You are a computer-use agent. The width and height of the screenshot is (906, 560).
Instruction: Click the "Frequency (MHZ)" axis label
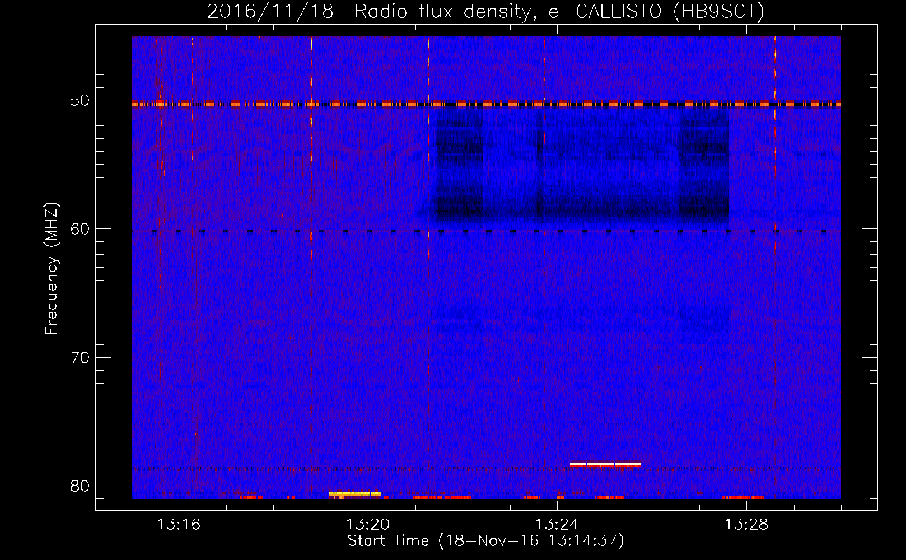(52, 269)
